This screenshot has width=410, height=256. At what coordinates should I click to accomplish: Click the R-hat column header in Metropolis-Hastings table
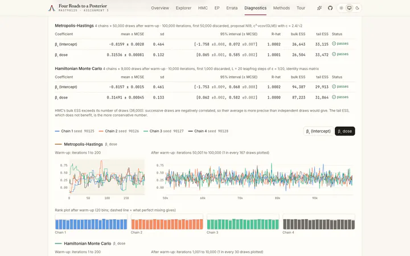[x=276, y=34]
